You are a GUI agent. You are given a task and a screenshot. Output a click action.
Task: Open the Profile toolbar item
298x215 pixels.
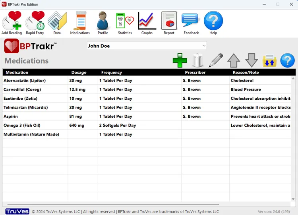103,23
